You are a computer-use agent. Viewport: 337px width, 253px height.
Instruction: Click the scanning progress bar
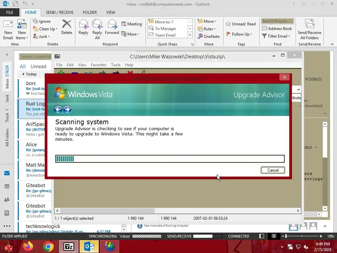click(x=170, y=159)
